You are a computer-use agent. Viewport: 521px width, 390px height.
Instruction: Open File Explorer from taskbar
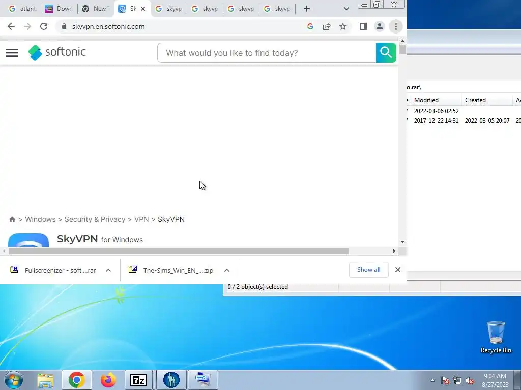click(45, 380)
